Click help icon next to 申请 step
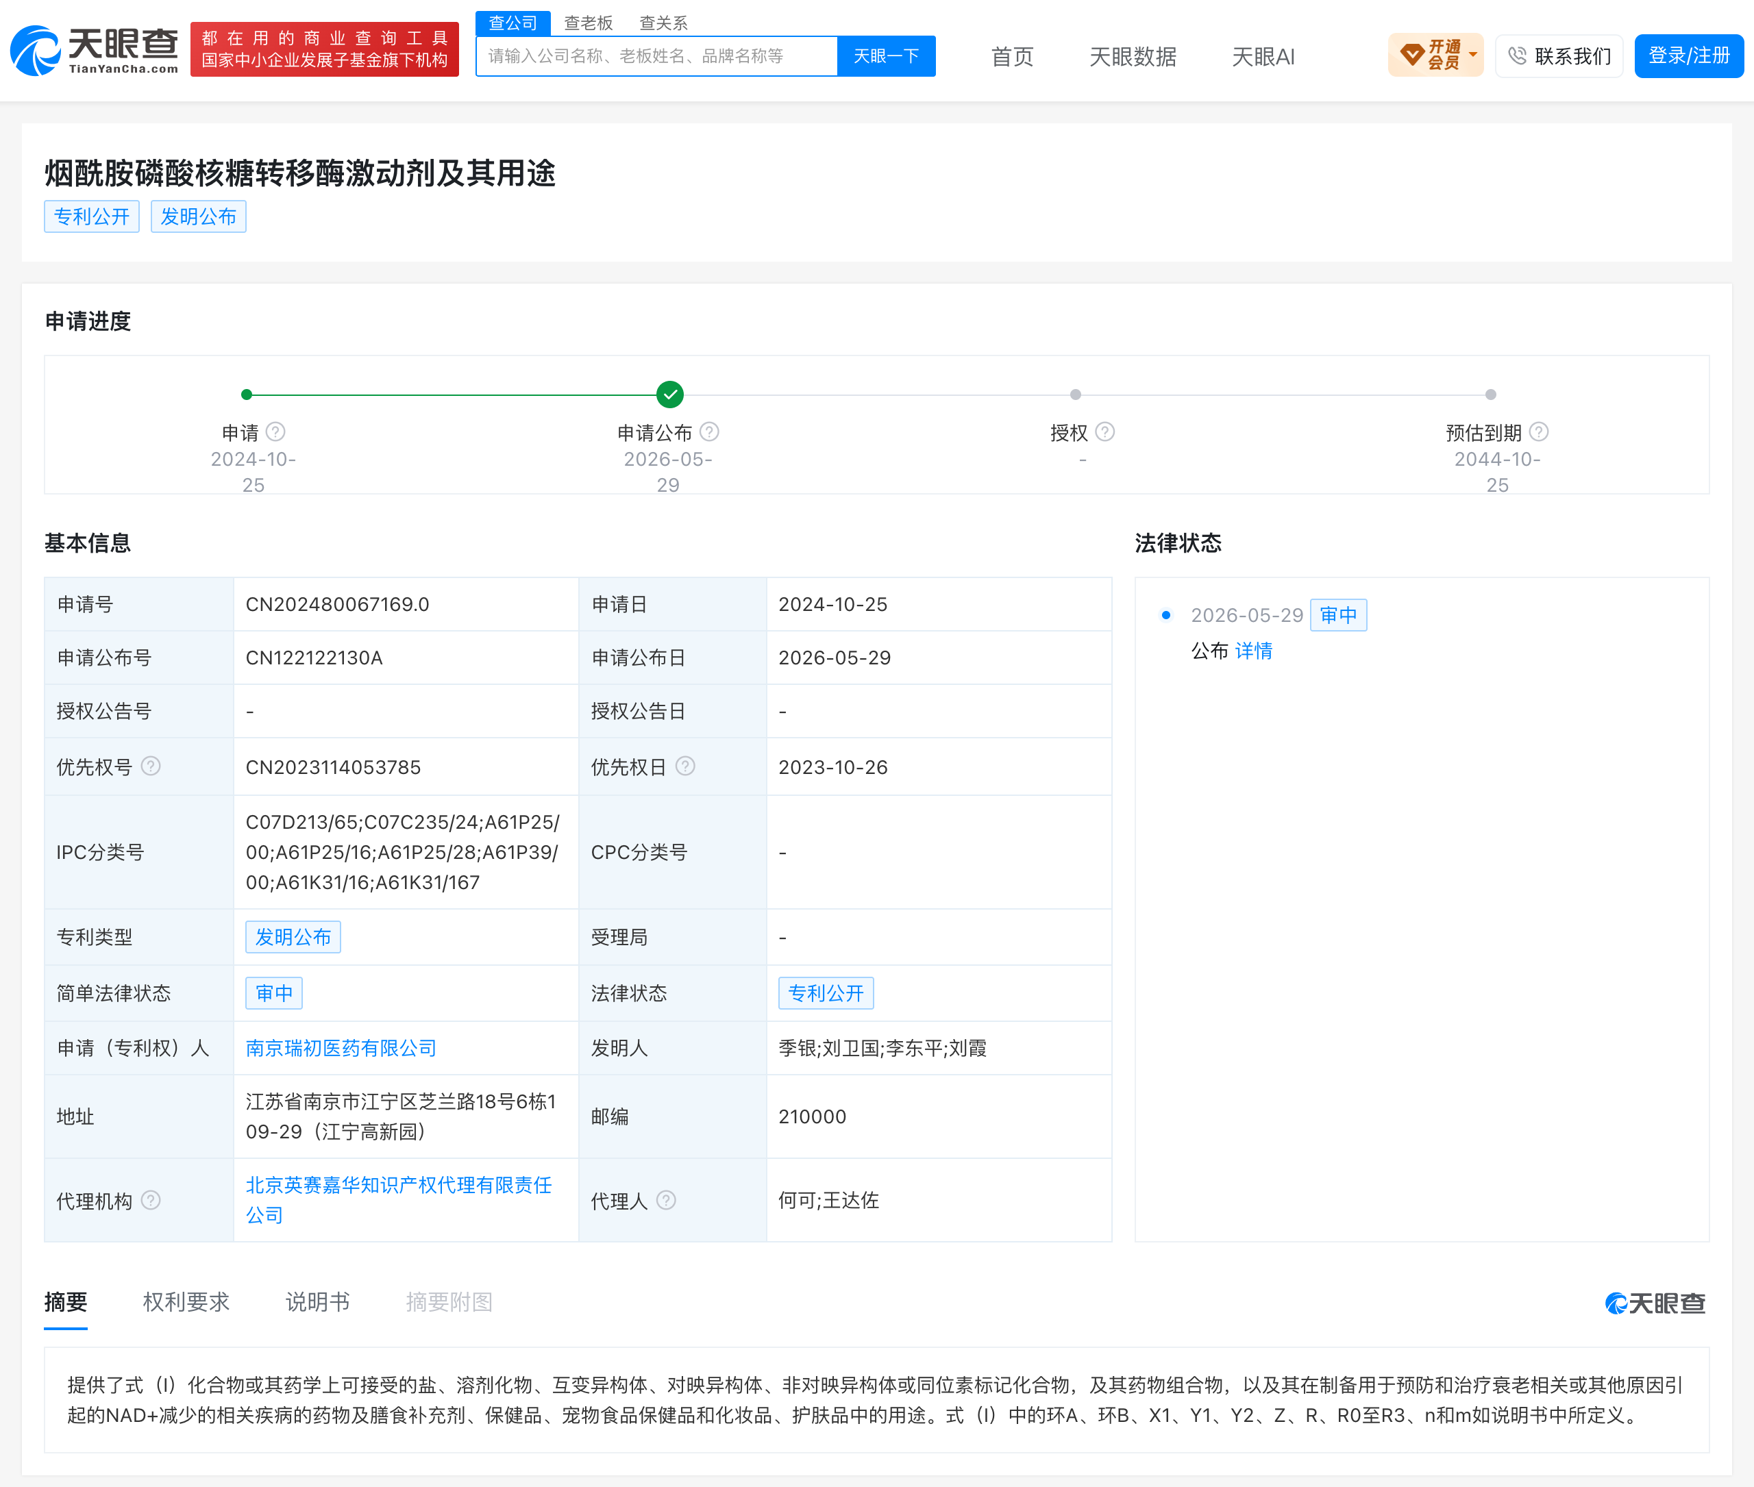Viewport: 1754px width, 1487px height. [275, 432]
